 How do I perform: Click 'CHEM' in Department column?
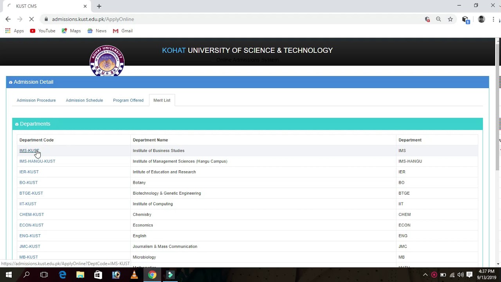405,215
